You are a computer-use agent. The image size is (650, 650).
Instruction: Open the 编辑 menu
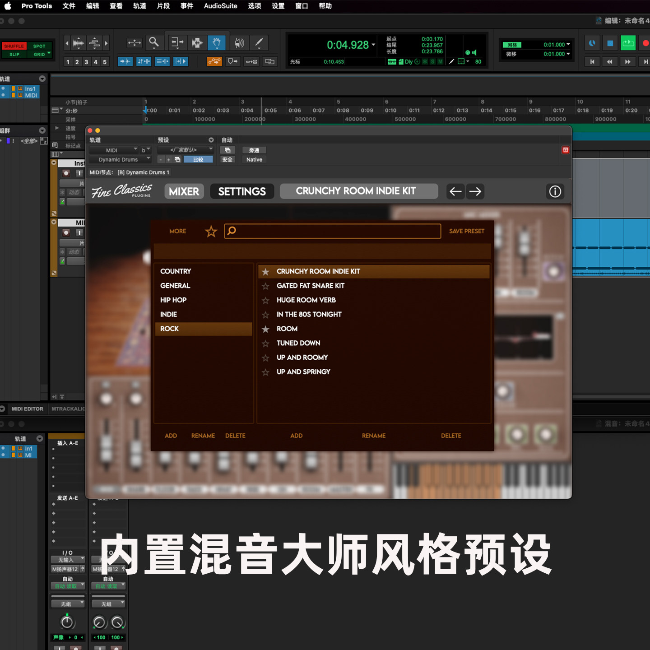(x=92, y=6)
